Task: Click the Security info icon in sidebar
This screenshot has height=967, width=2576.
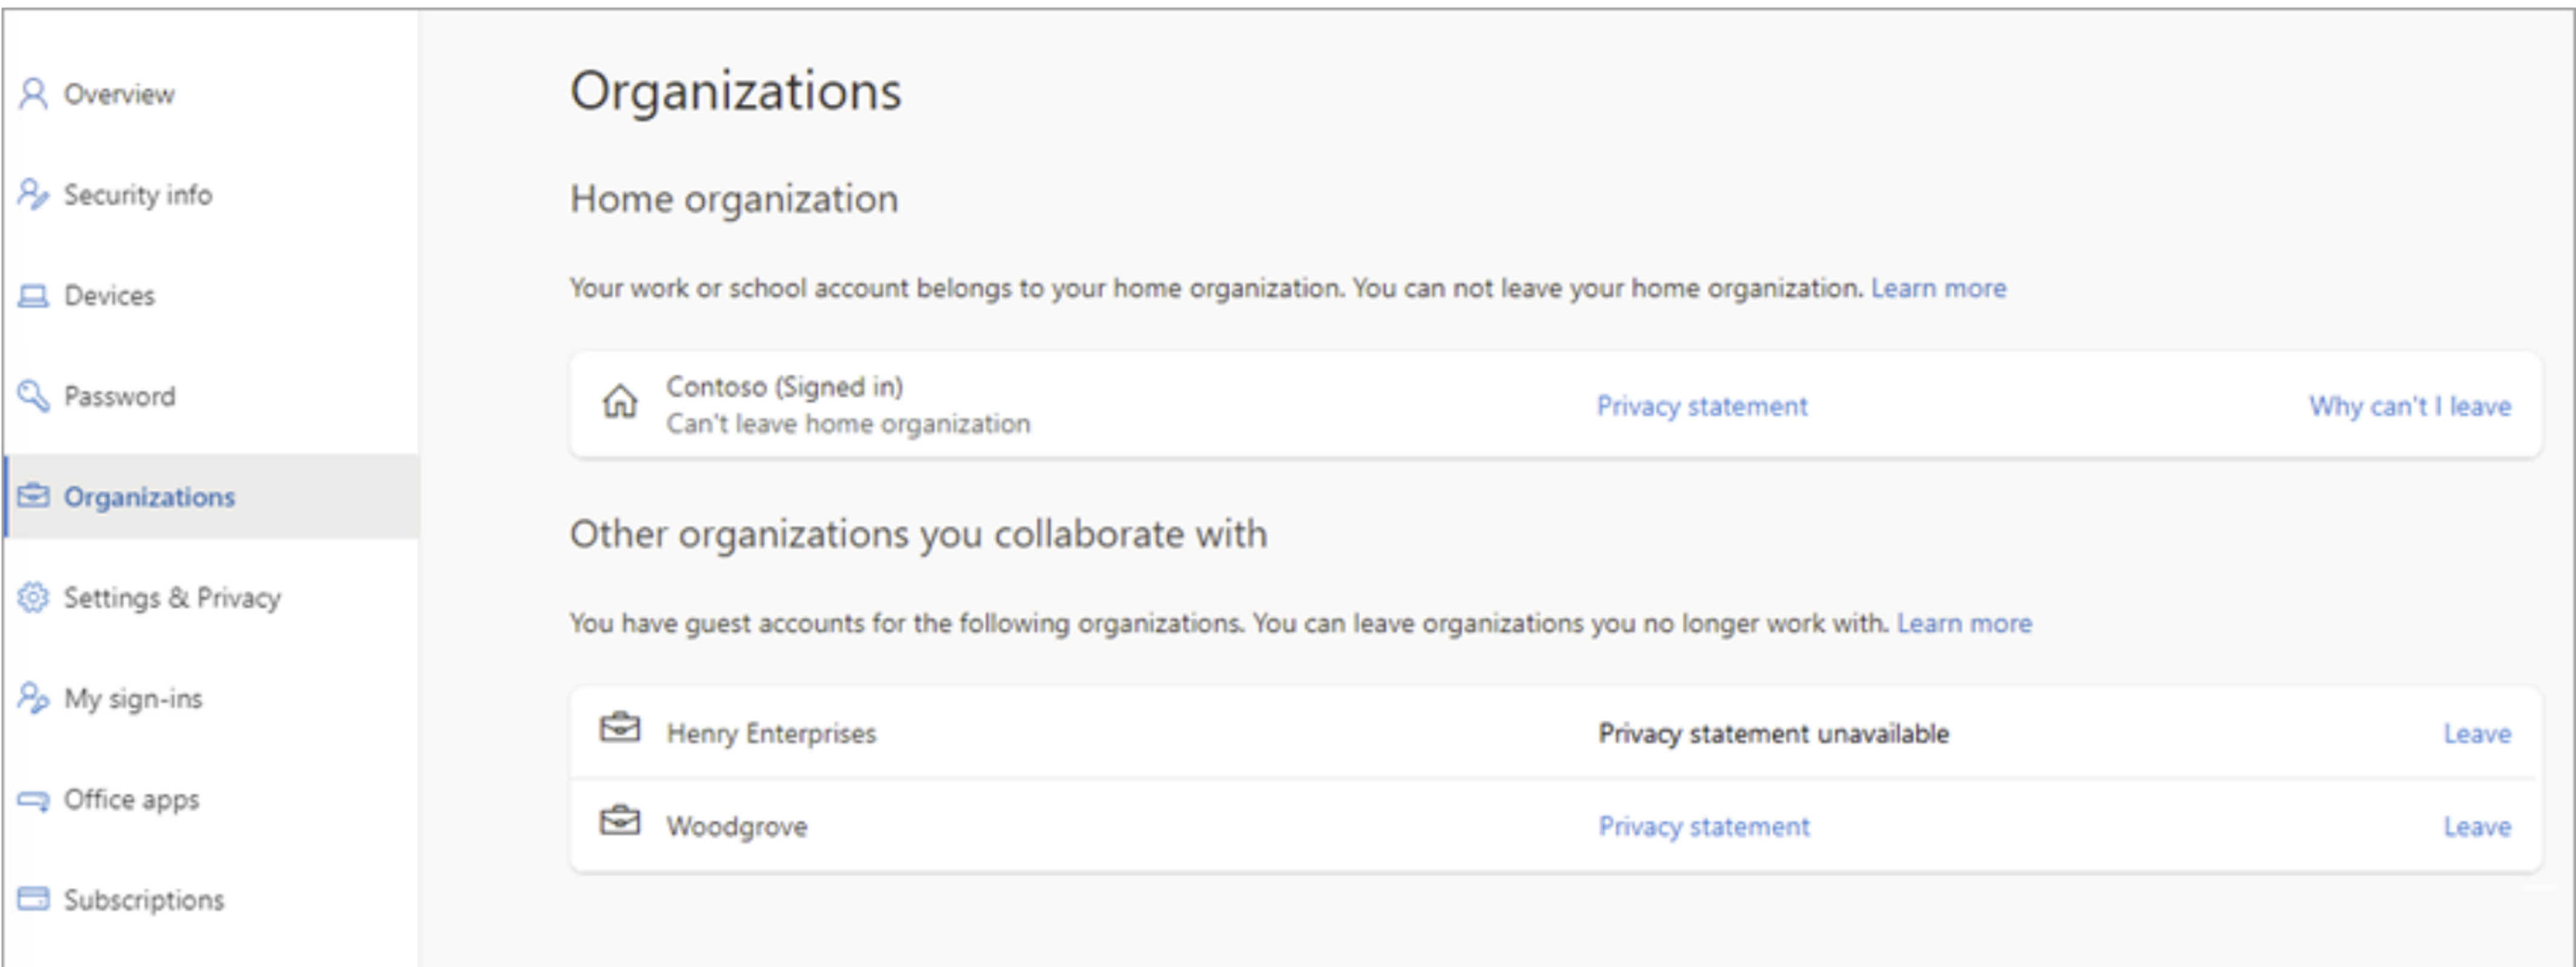Action: click(x=33, y=195)
